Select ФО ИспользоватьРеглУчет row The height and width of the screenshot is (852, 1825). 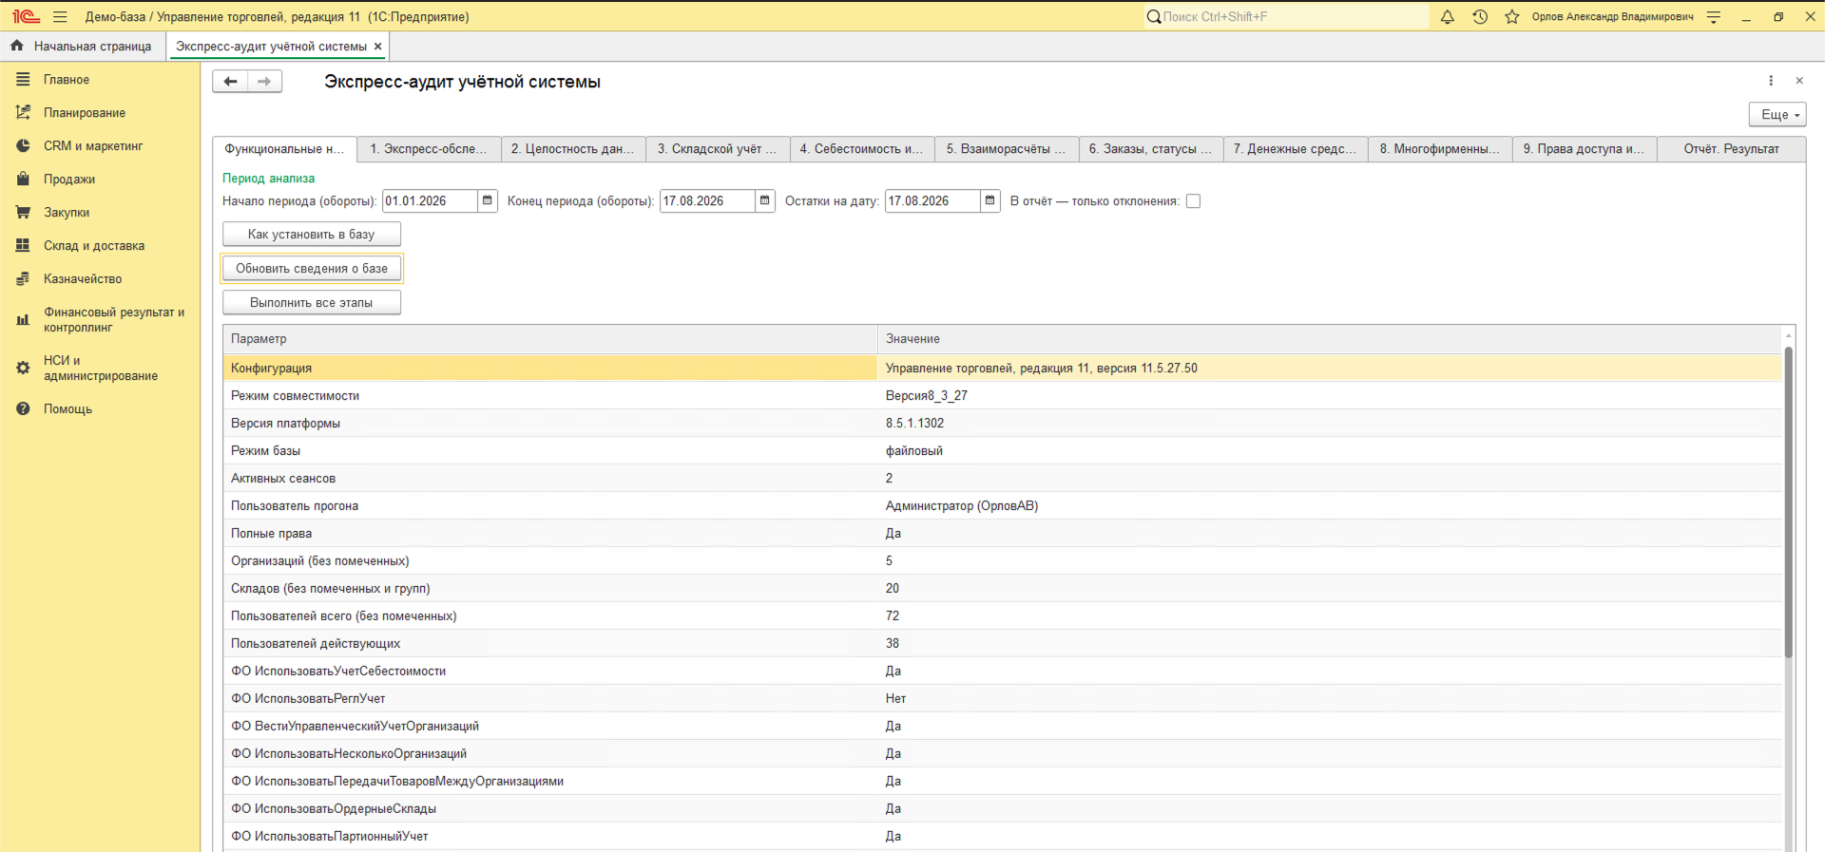tap(1002, 699)
